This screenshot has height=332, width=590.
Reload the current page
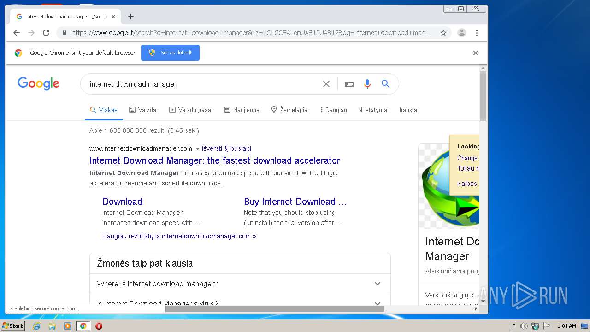tap(46, 33)
